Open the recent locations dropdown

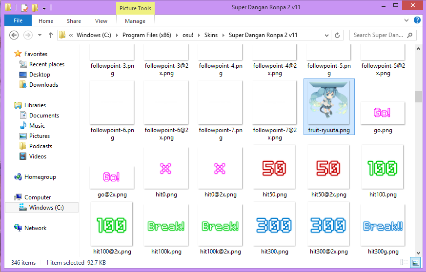[x=40, y=35]
